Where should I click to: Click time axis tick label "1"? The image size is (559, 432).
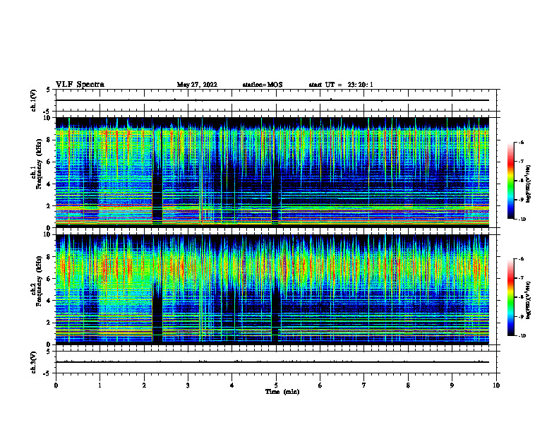[100, 385]
